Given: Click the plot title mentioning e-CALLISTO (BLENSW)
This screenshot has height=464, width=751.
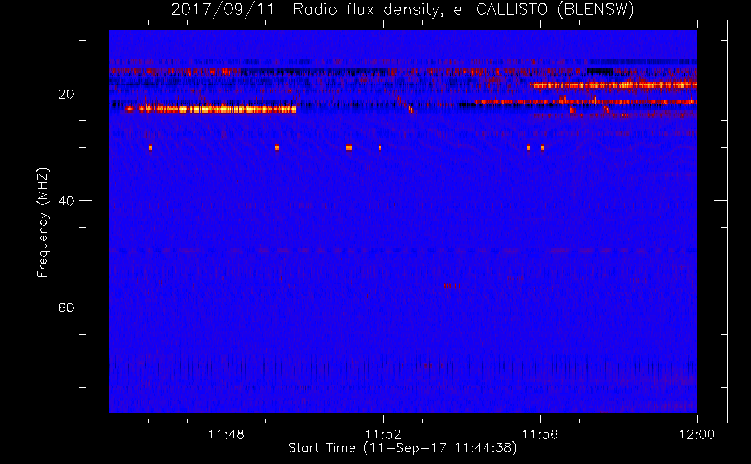Looking at the screenshot, I should click(x=402, y=9).
